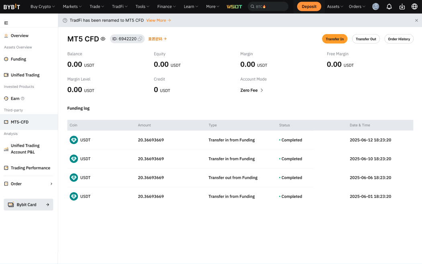This screenshot has width=422, height=264.
Task: Open the Buy Crypto dropdown
Action: point(43,7)
